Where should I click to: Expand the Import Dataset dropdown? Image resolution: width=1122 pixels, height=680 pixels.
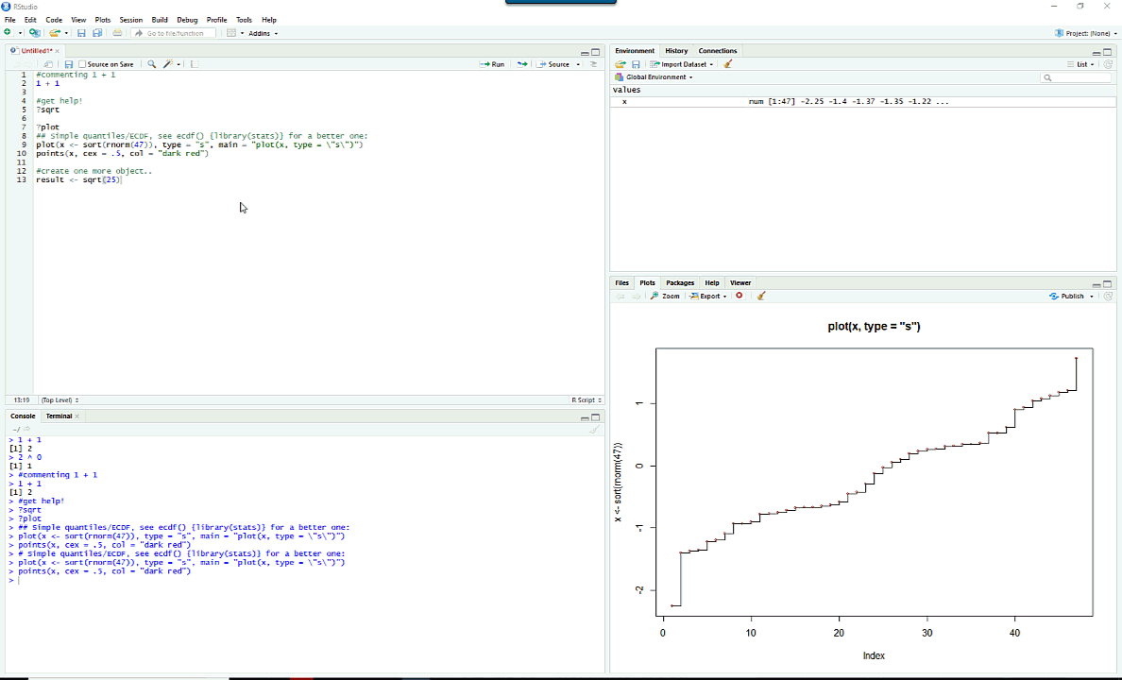[x=681, y=64]
